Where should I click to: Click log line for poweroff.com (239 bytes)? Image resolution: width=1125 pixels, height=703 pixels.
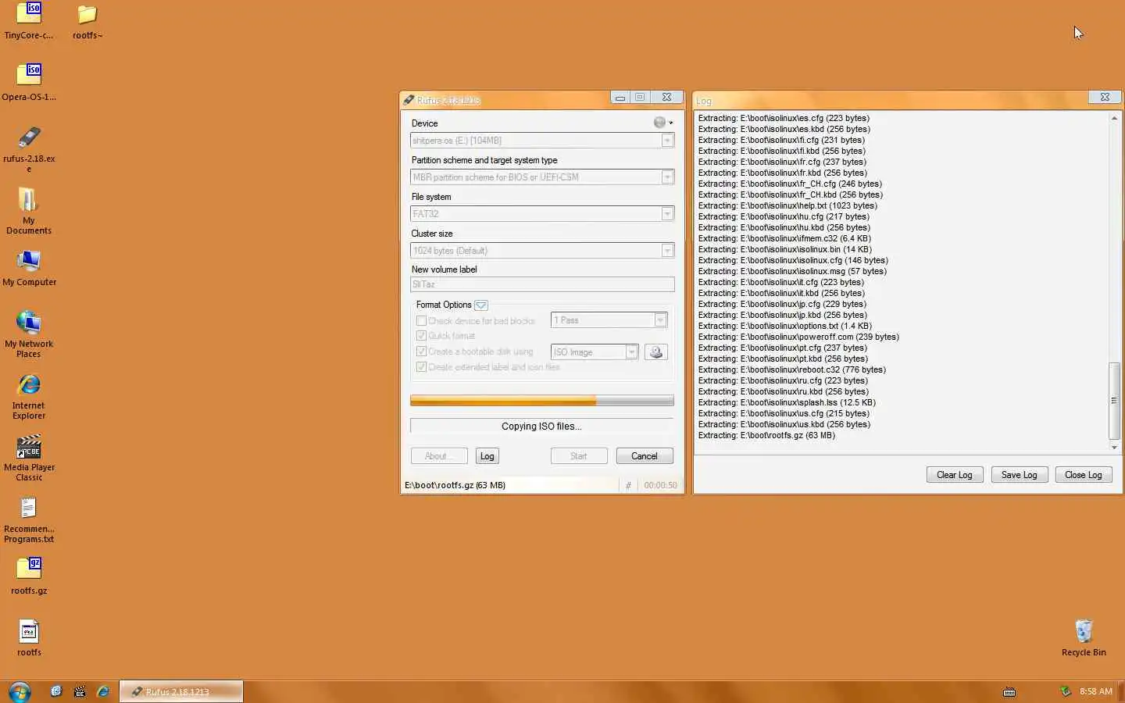point(798,337)
